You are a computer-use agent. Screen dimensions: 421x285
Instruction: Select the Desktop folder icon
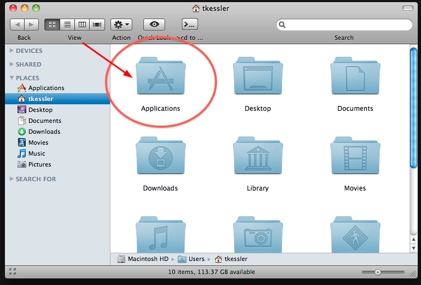point(258,75)
